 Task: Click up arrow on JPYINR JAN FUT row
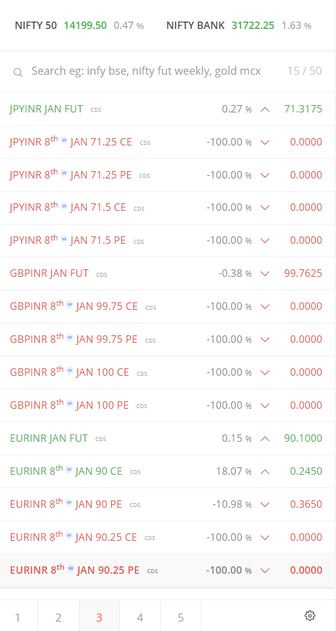(x=265, y=109)
